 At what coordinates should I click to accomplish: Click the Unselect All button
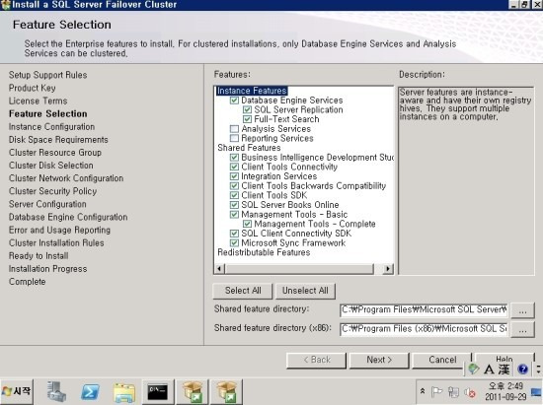coord(305,291)
